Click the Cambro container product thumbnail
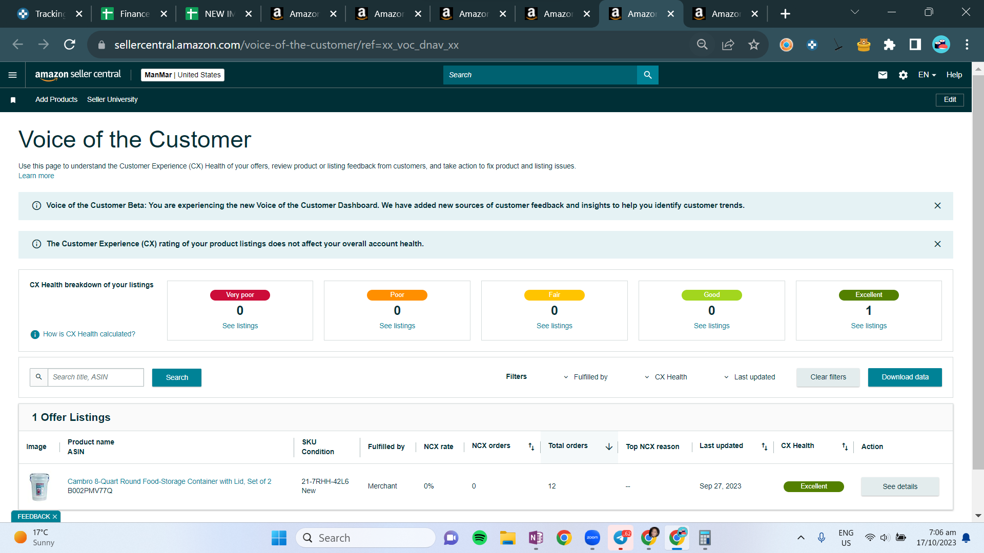The height and width of the screenshot is (553, 984). pos(39,486)
